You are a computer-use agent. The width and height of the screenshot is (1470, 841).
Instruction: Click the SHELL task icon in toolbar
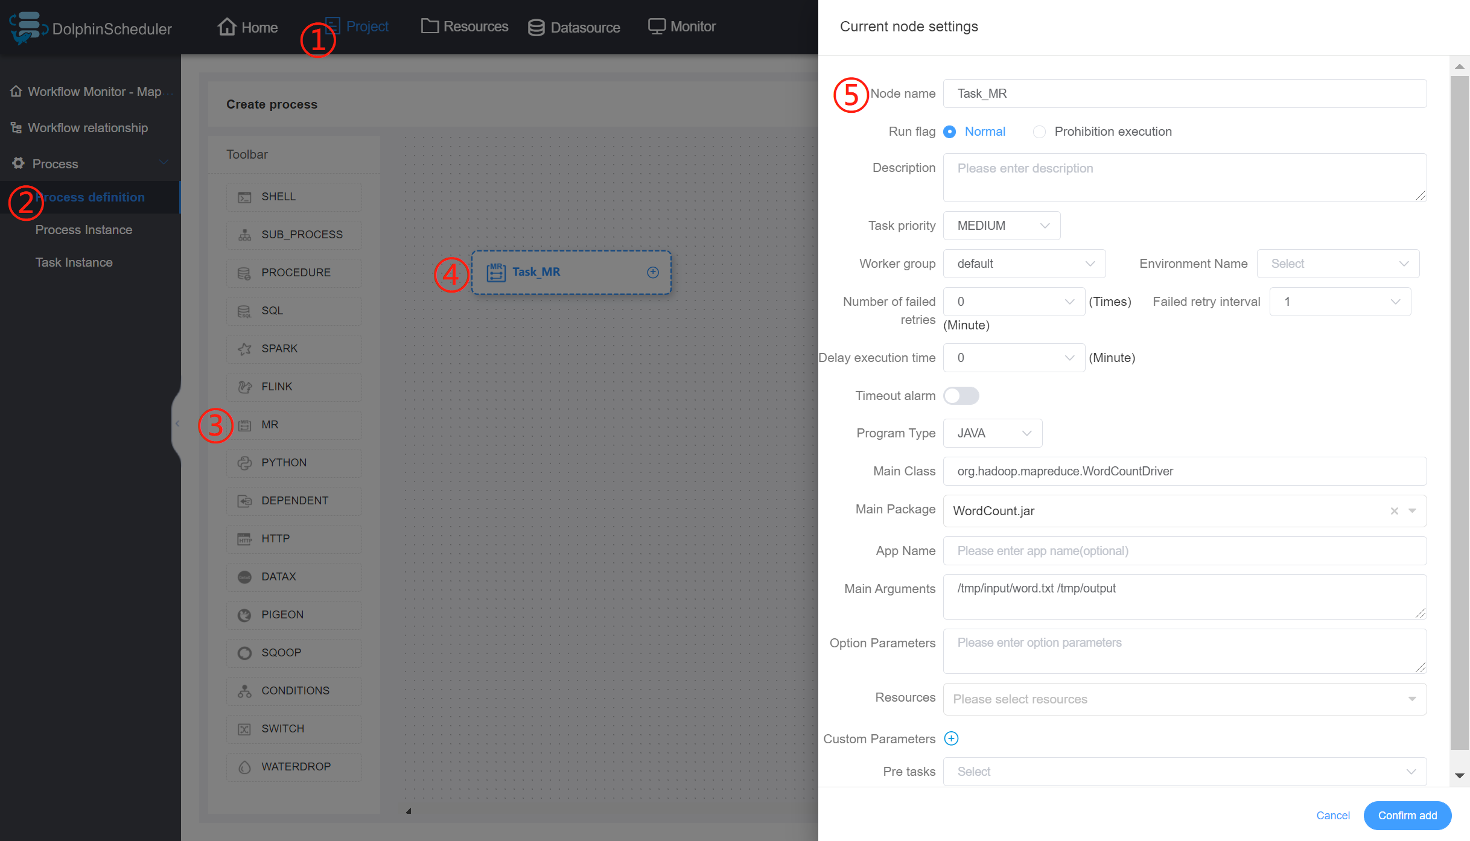[x=244, y=197]
